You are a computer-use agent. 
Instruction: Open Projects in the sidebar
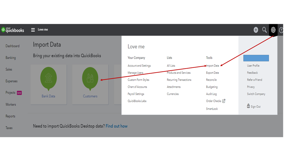coord(10,93)
